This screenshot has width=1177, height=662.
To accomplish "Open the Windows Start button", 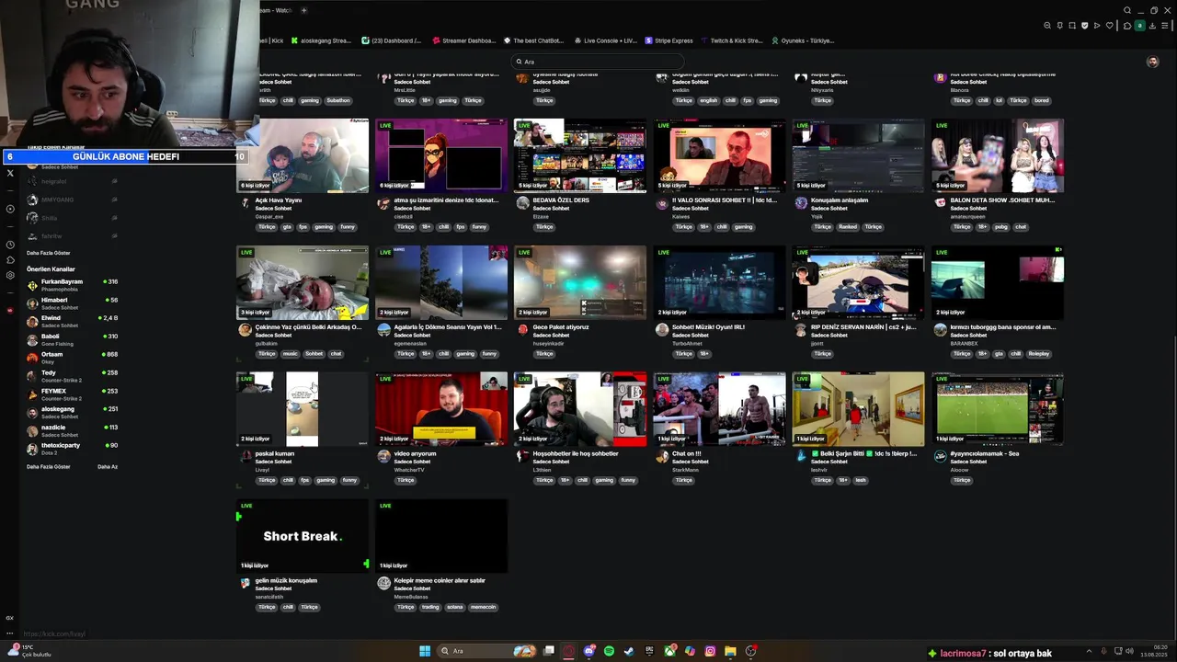I will [x=425, y=651].
